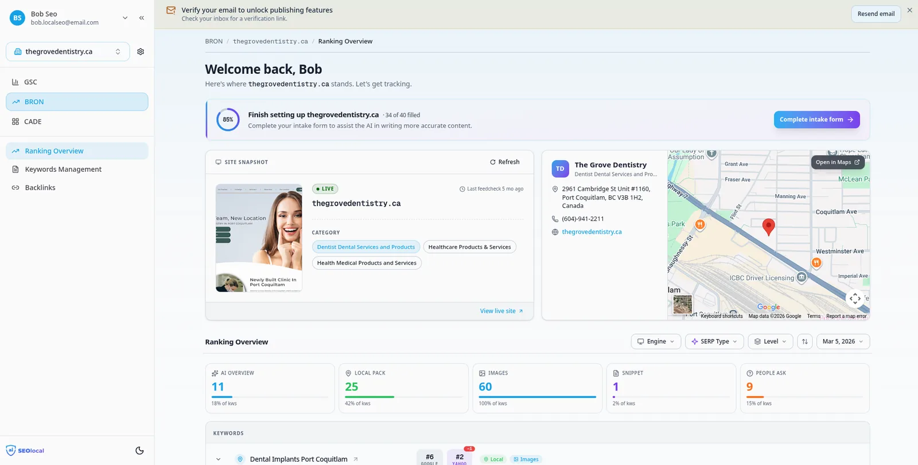Open the Mar 5, 2026 date picker
Viewport: 918px width, 465px height.
[x=843, y=341]
